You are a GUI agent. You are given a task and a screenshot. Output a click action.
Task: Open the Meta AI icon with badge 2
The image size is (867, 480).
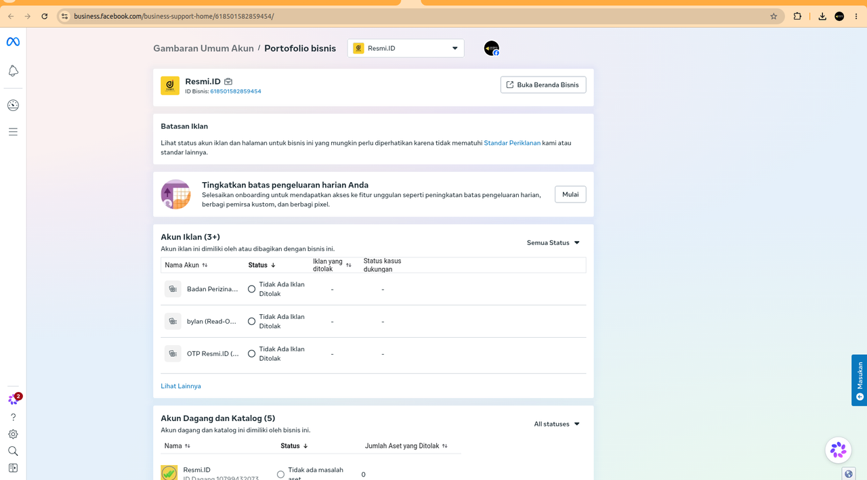(x=14, y=399)
